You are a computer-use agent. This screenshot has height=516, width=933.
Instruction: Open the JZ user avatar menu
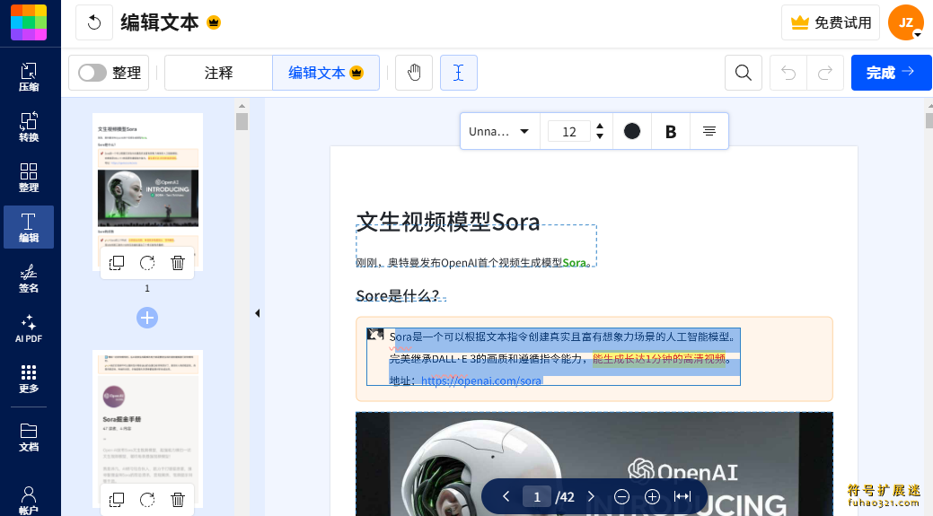click(906, 22)
